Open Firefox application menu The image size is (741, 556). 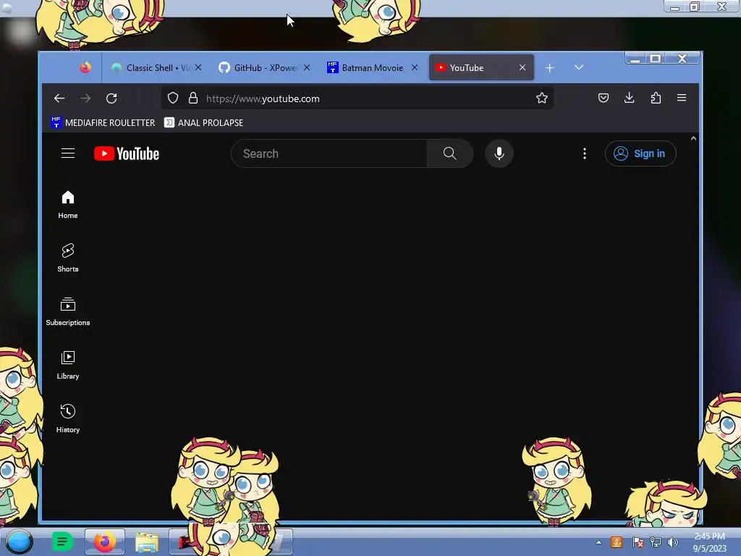pos(682,98)
